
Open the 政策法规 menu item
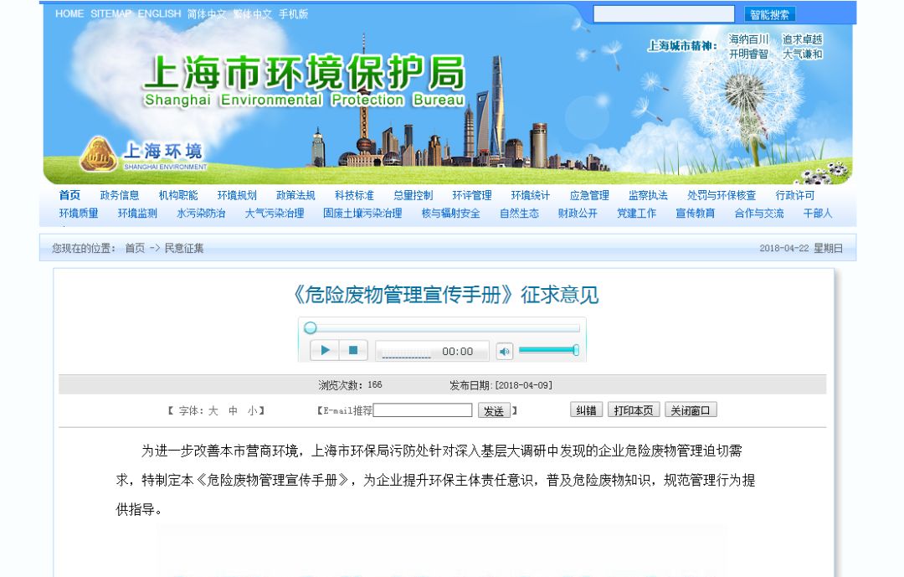[295, 195]
